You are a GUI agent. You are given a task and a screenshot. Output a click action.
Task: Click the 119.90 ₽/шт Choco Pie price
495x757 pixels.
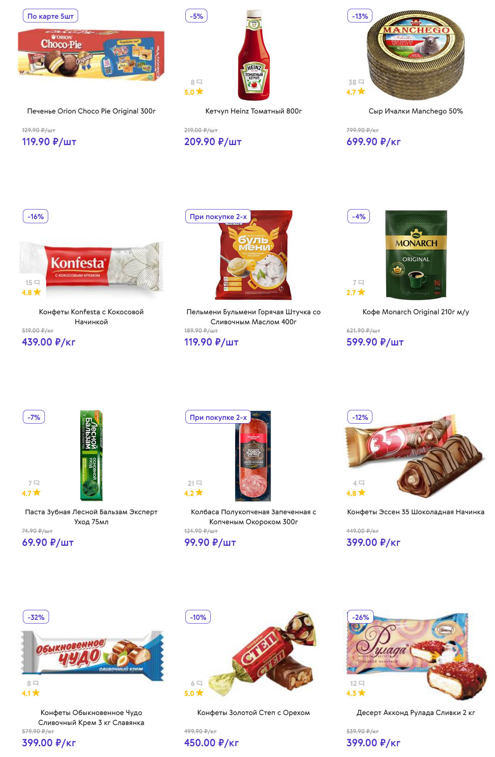(x=49, y=142)
